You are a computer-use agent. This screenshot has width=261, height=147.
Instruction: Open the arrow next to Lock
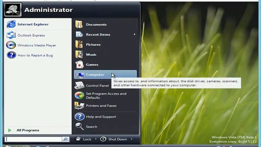point(96,139)
